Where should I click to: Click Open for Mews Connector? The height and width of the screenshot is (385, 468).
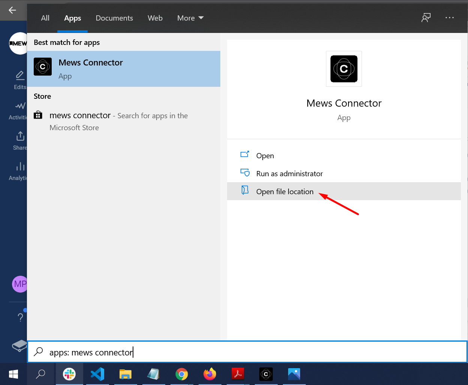point(265,156)
